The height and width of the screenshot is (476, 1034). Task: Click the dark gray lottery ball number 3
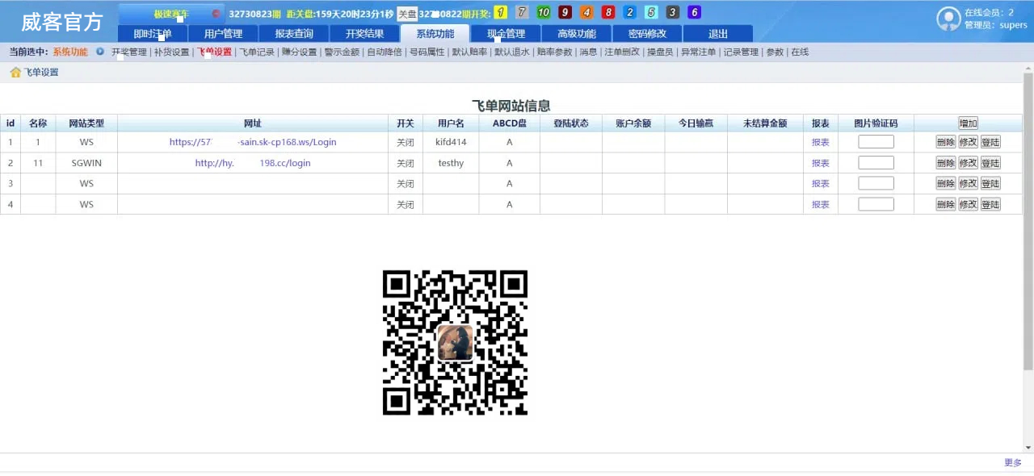click(x=673, y=13)
